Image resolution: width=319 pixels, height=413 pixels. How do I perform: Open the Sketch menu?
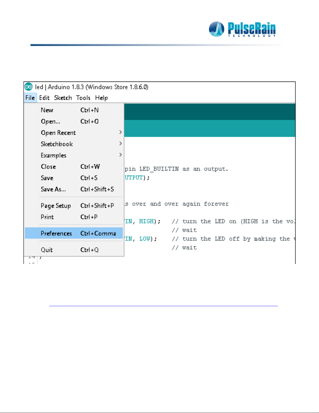[63, 98]
